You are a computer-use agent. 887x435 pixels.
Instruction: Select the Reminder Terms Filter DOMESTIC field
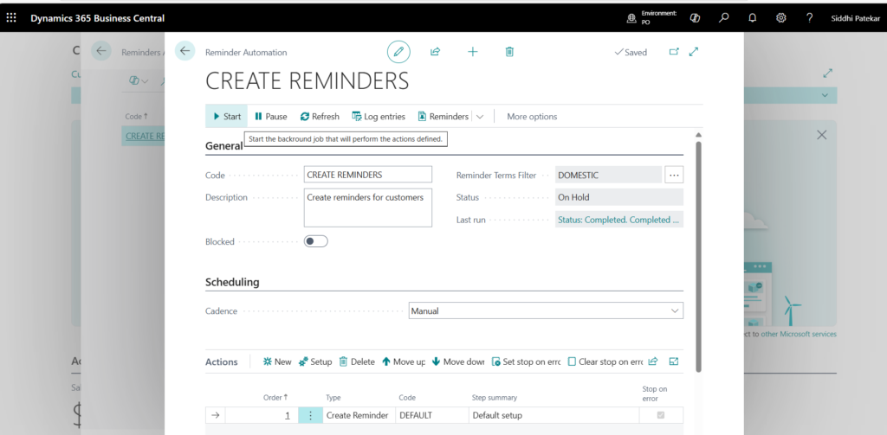pos(608,176)
